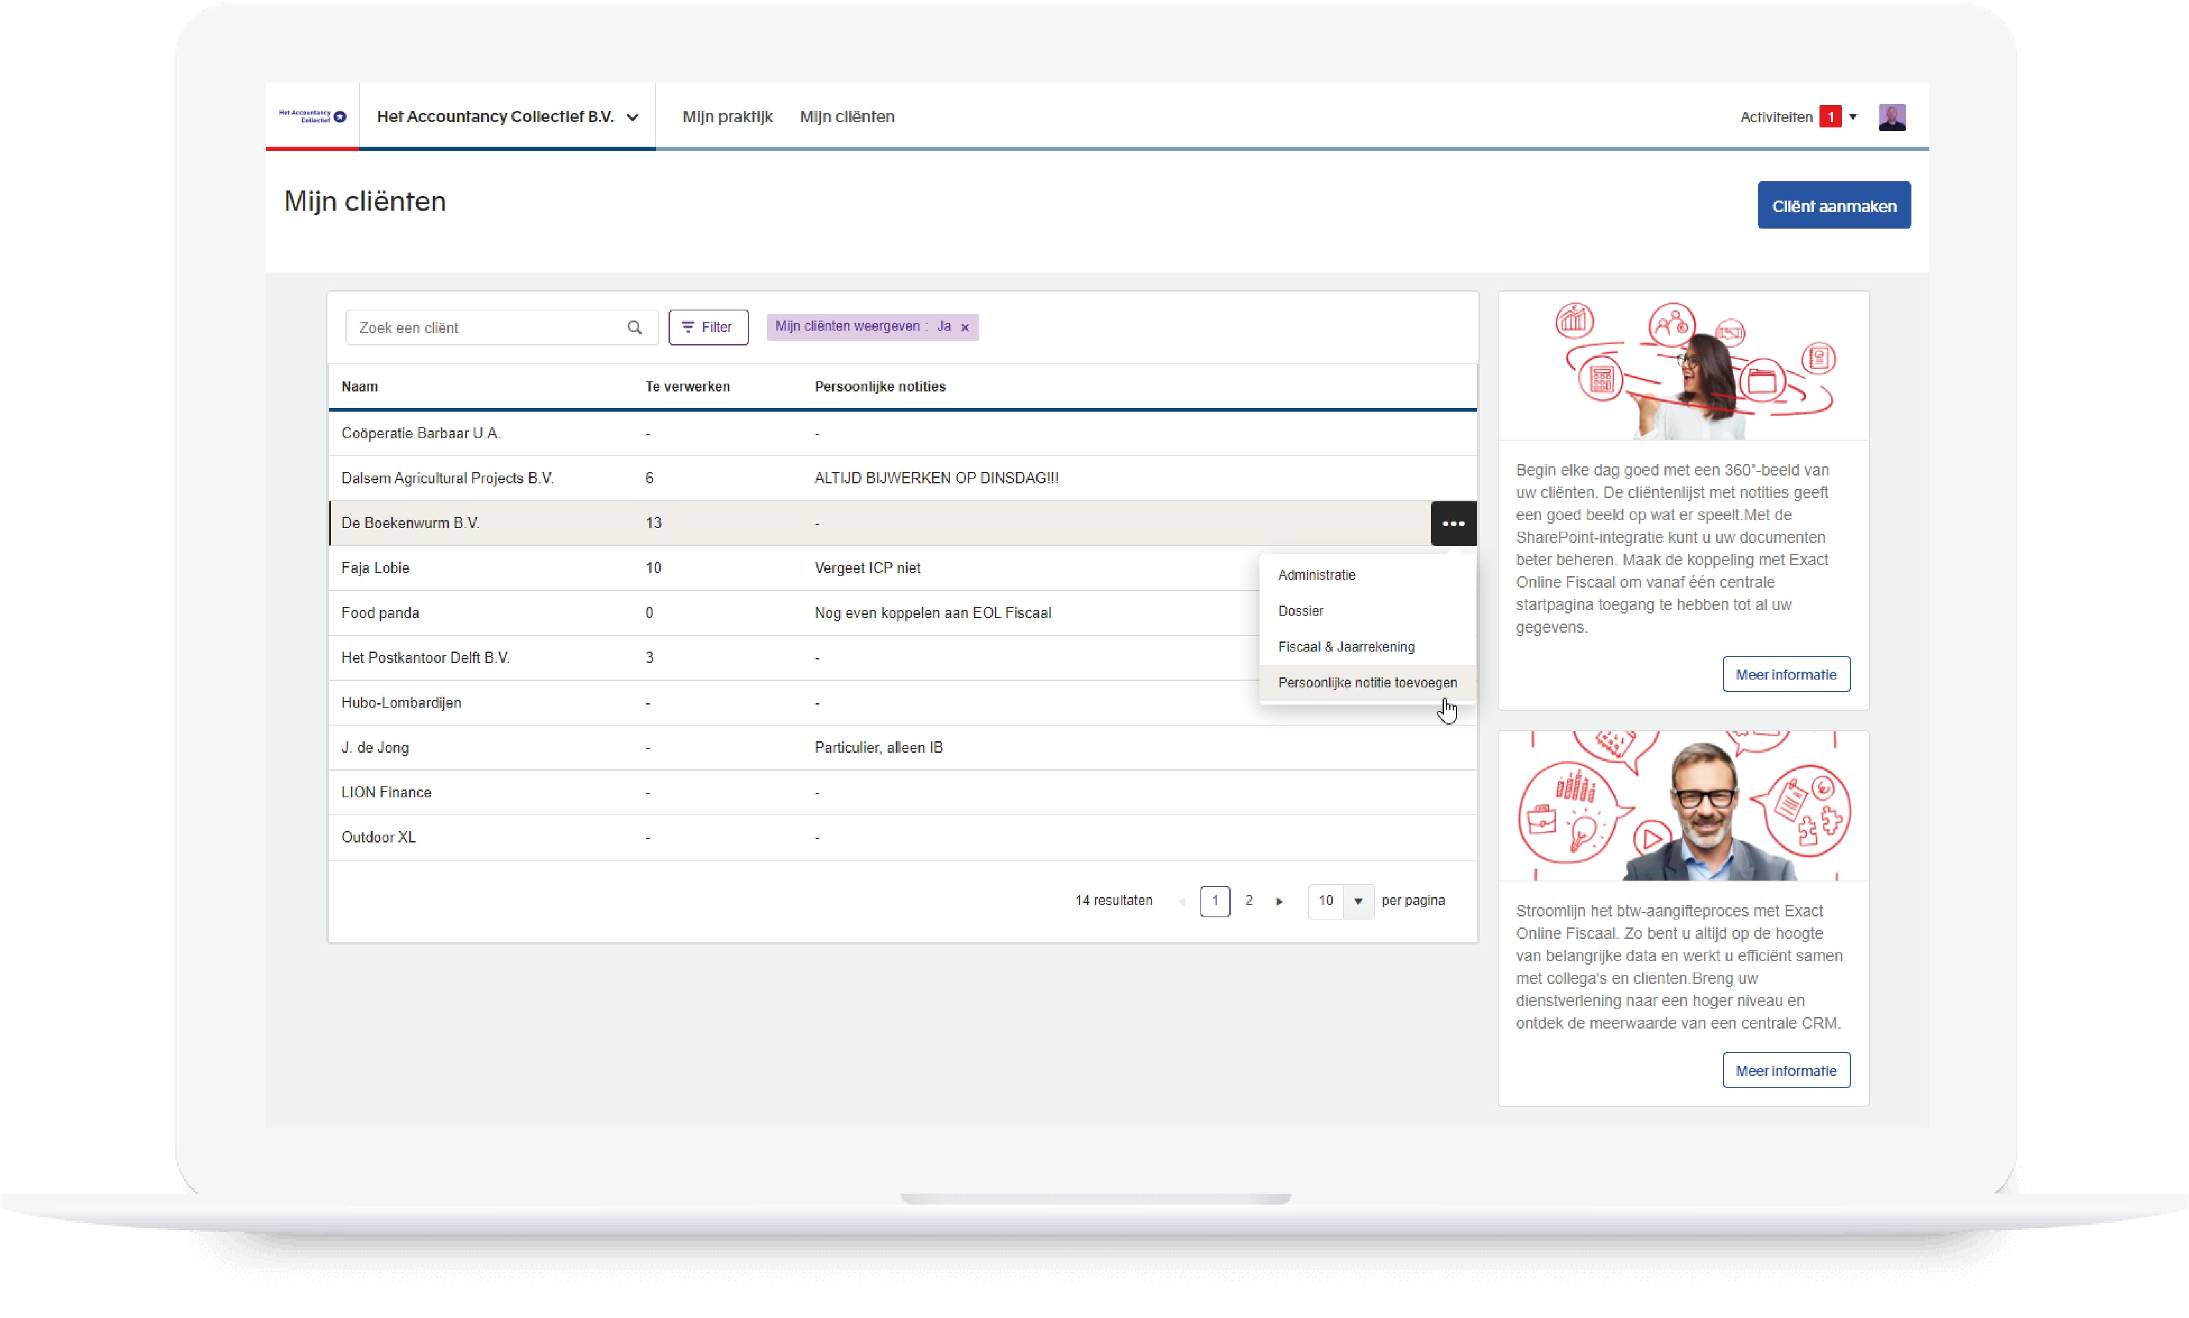
Task: Expand the Activiteiten dropdown arrow
Action: (x=1853, y=117)
